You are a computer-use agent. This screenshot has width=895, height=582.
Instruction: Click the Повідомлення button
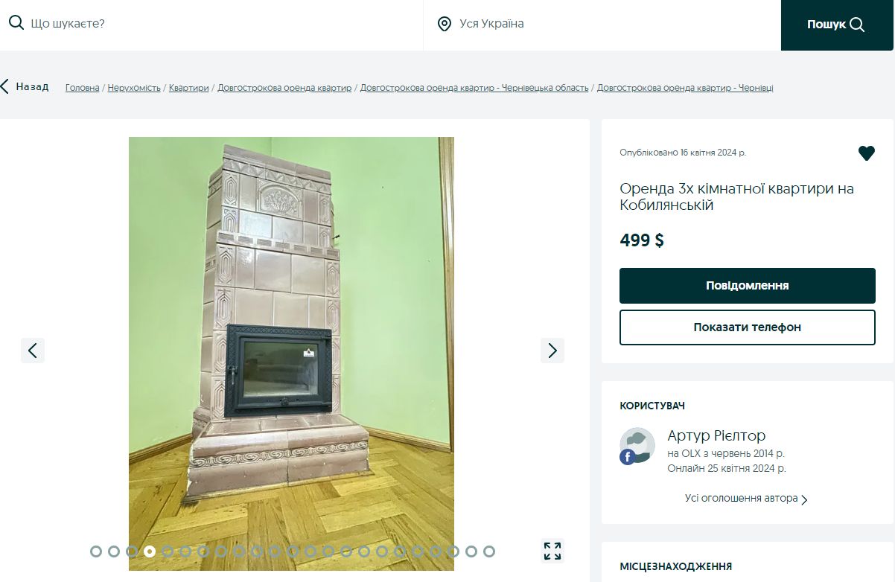(x=747, y=286)
